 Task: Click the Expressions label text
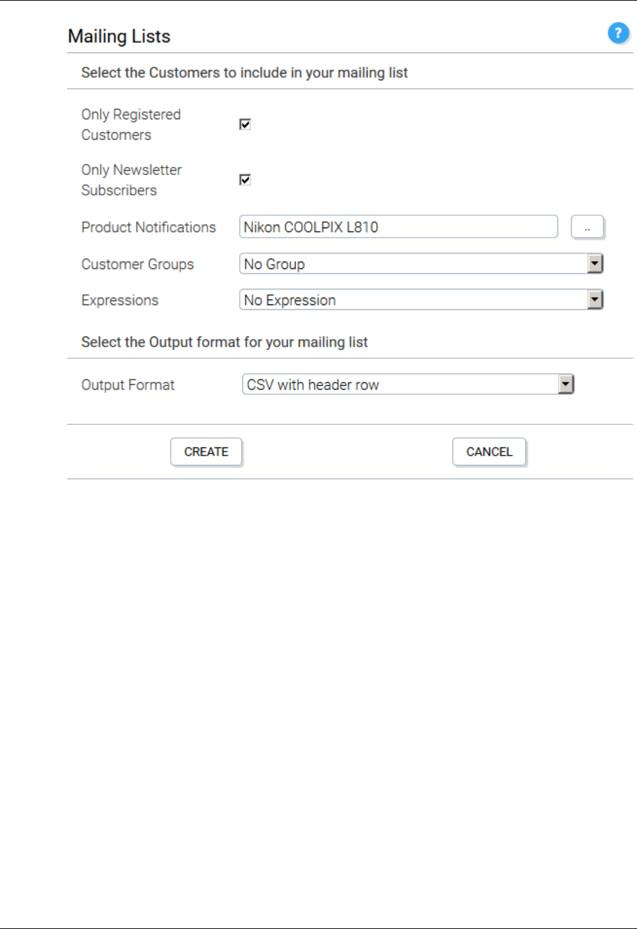120,300
